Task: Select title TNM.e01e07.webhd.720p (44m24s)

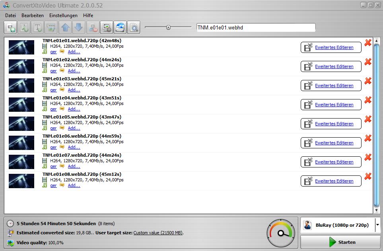Action: point(82,155)
